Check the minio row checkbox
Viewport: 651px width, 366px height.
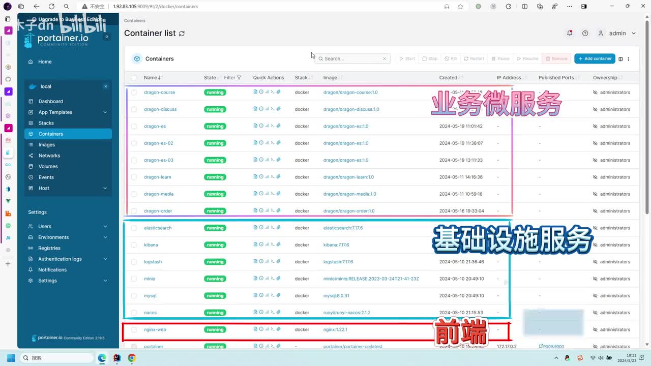pyautogui.click(x=134, y=279)
